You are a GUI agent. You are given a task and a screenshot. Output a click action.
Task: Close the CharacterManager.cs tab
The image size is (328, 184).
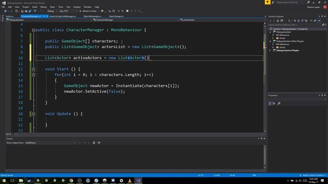[x=47, y=16]
